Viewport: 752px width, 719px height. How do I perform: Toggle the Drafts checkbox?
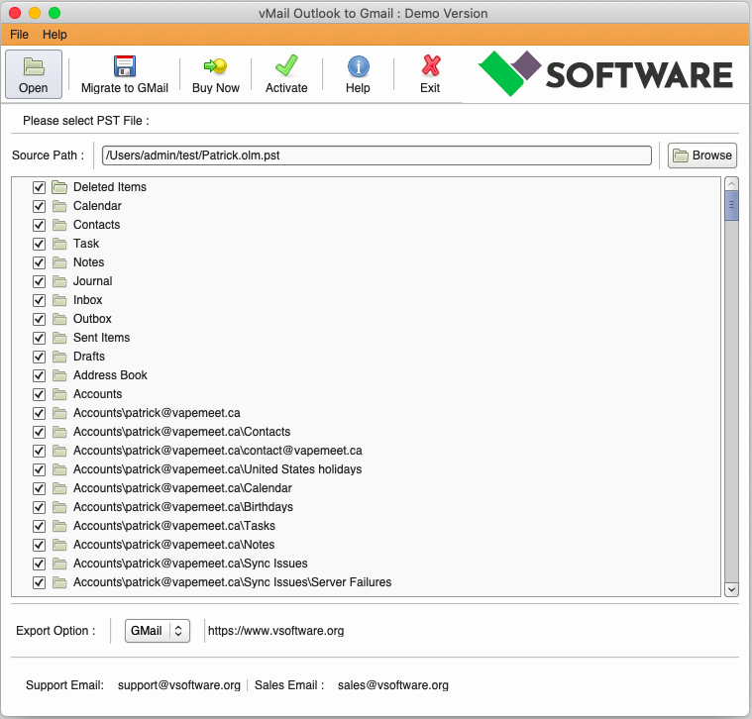pyautogui.click(x=39, y=357)
